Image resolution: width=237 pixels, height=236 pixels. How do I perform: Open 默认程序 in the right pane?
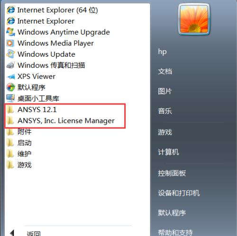point(172,213)
